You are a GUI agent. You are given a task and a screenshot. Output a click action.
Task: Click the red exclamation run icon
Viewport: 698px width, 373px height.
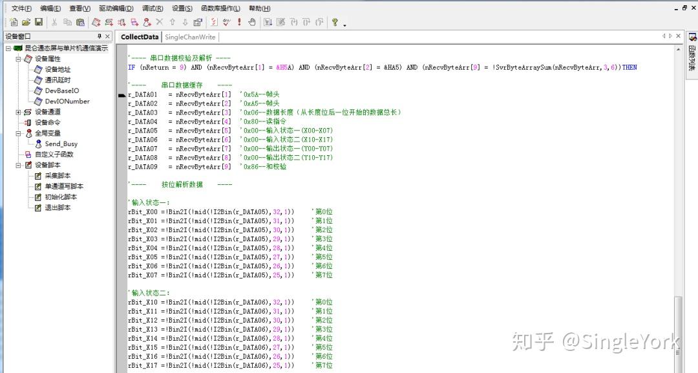coord(240,22)
